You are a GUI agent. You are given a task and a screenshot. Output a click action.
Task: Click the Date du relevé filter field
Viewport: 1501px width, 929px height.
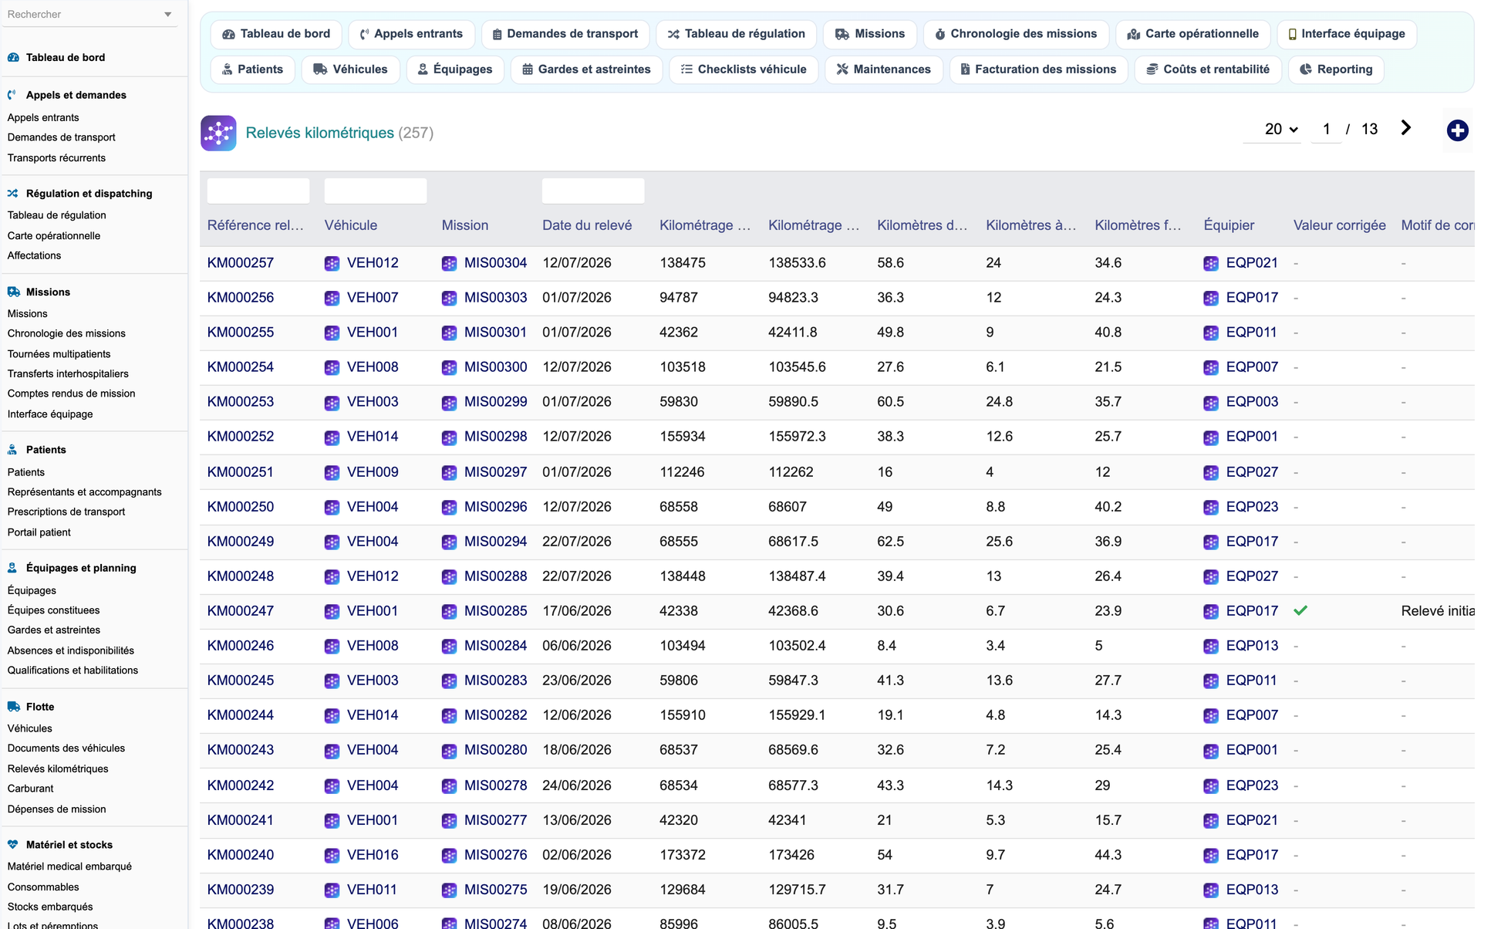coord(593,191)
